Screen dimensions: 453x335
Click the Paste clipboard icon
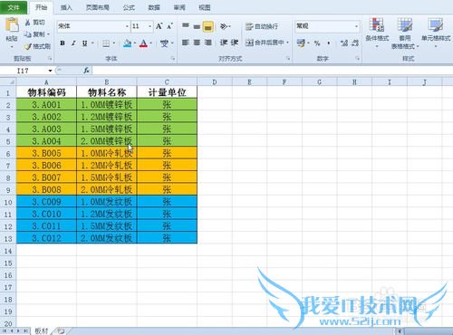[x=12, y=24]
